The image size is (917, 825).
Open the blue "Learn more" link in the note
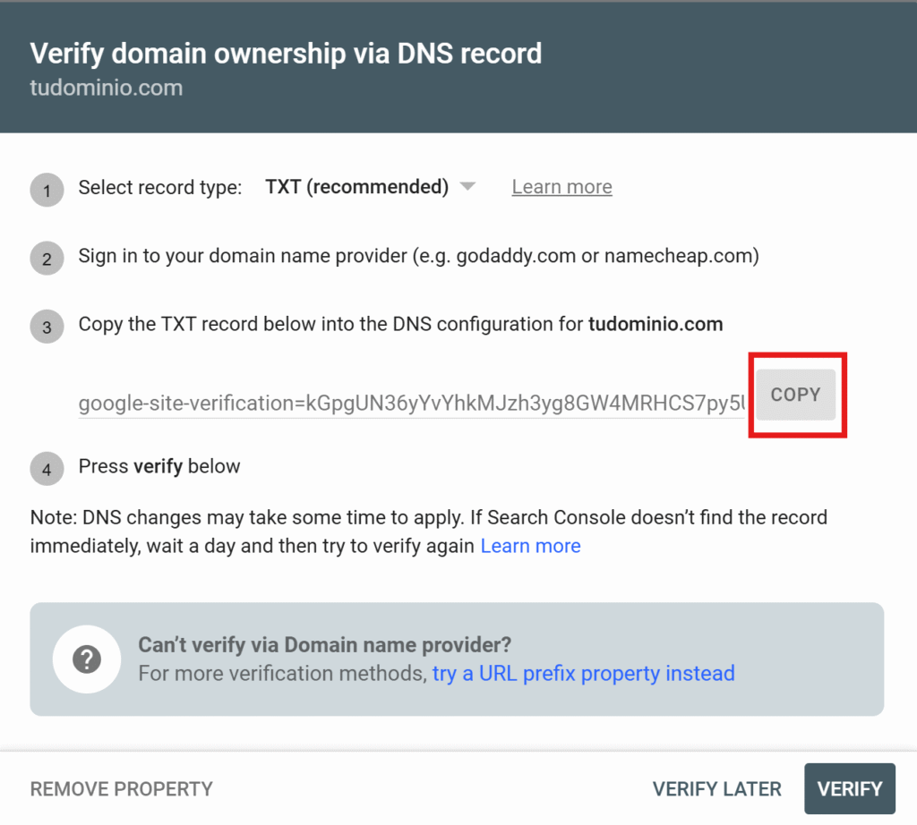point(530,546)
